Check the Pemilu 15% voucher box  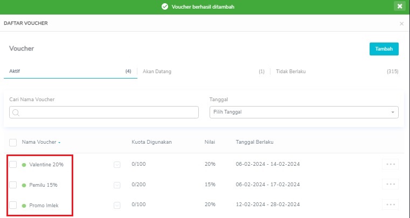click(13, 185)
